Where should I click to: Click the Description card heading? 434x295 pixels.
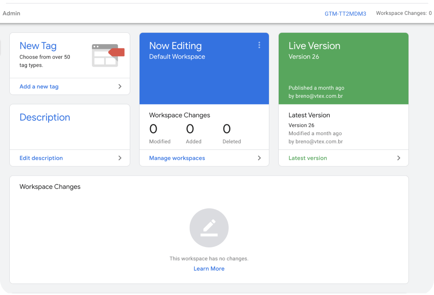tap(45, 117)
